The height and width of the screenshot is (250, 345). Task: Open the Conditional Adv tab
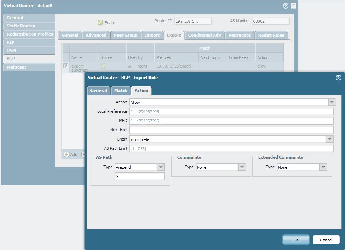[x=204, y=35]
